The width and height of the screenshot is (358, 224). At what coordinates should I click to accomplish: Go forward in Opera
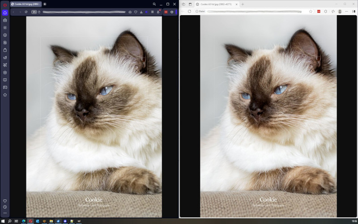pos(20,12)
